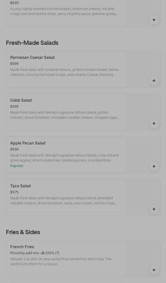This screenshot has width=166, height=283.
Task: Click the Parmesan Caesar Salad $9.99 price
Action: coord(14,64)
